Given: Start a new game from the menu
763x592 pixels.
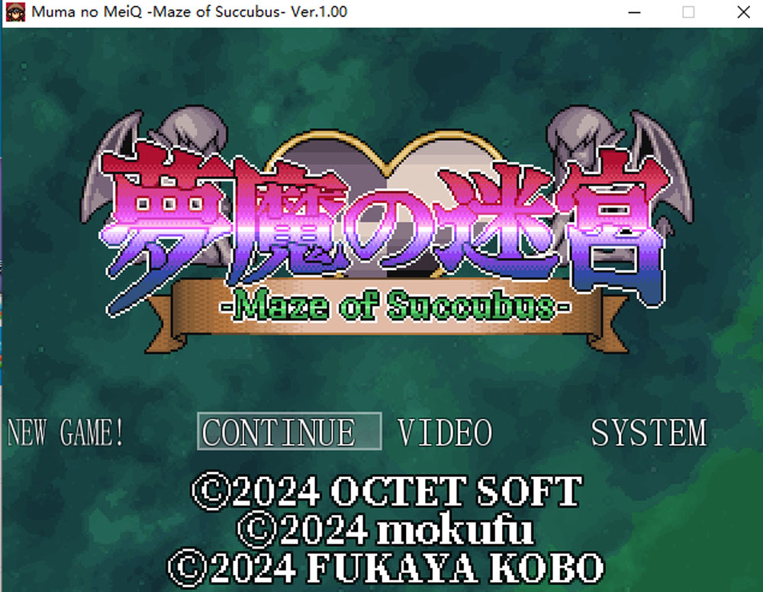Looking at the screenshot, I should 66,432.
